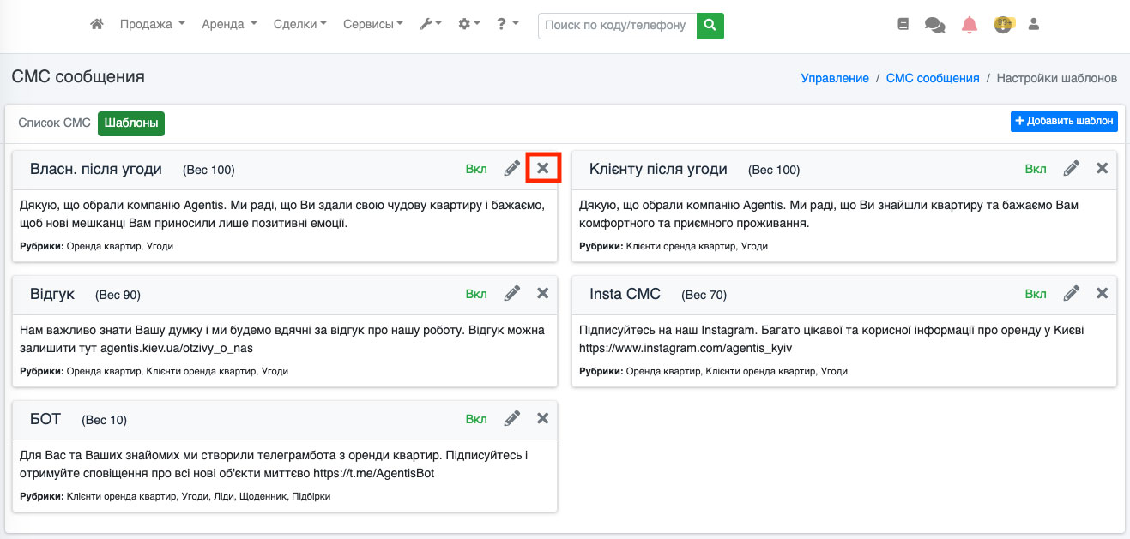Expand the Продажа dropdown menu
The image size is (1130, 539).
pyautogui.click(x=152, y=25)
